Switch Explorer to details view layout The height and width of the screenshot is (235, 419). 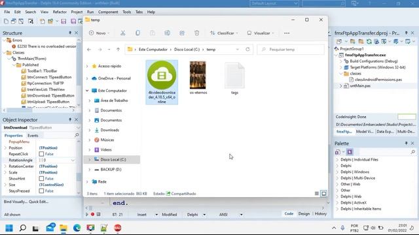[x=317, y=193]
